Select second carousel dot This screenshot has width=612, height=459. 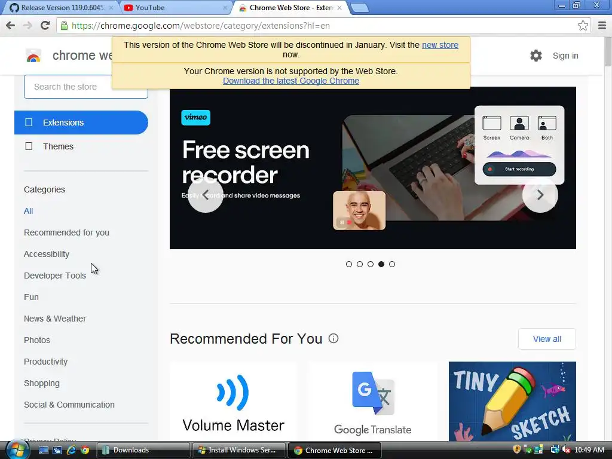click(x=360, y=264)
